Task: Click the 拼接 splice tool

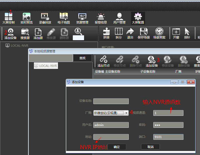Action: [x=106, y=33]
